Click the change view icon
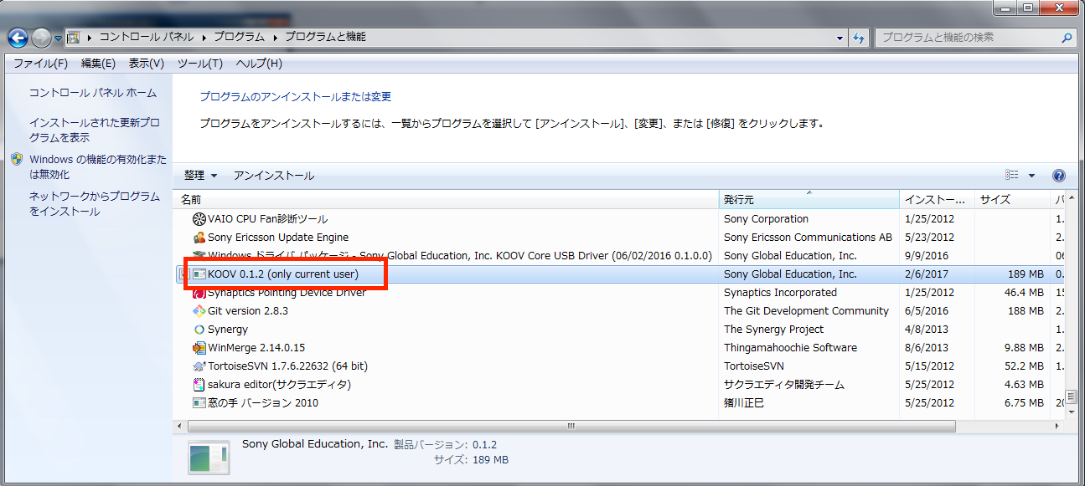1085x486 pixels. [1012, 176]
